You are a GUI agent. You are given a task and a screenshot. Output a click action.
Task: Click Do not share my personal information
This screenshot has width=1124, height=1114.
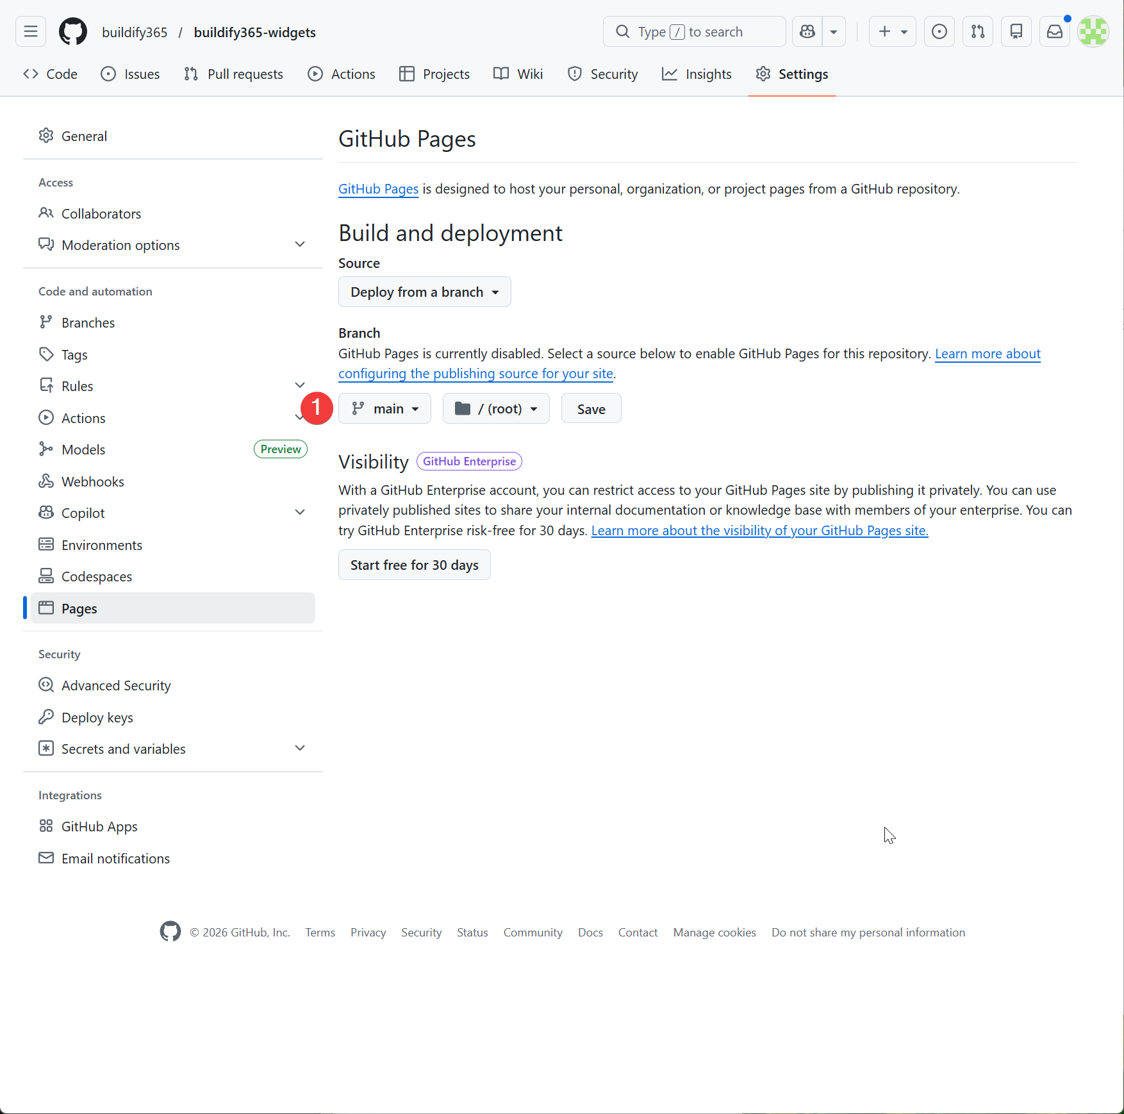click(868, 933)
